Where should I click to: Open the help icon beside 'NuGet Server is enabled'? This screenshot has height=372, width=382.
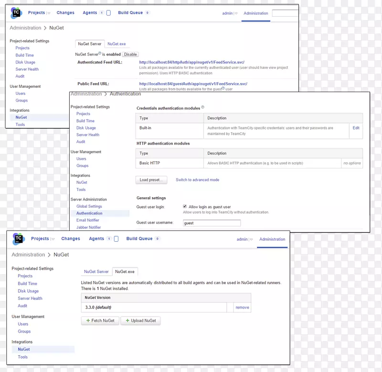tap(100, 53)
